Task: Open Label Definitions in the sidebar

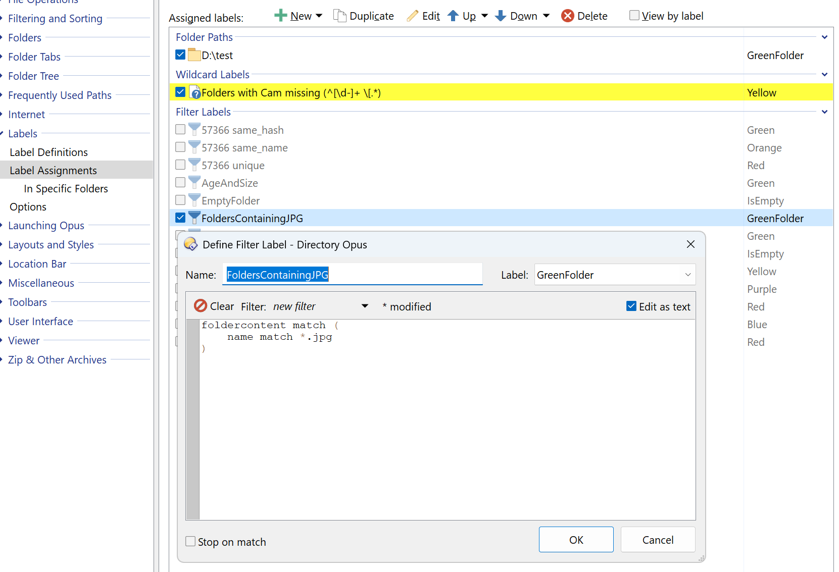Action: (x=48, y=152)
